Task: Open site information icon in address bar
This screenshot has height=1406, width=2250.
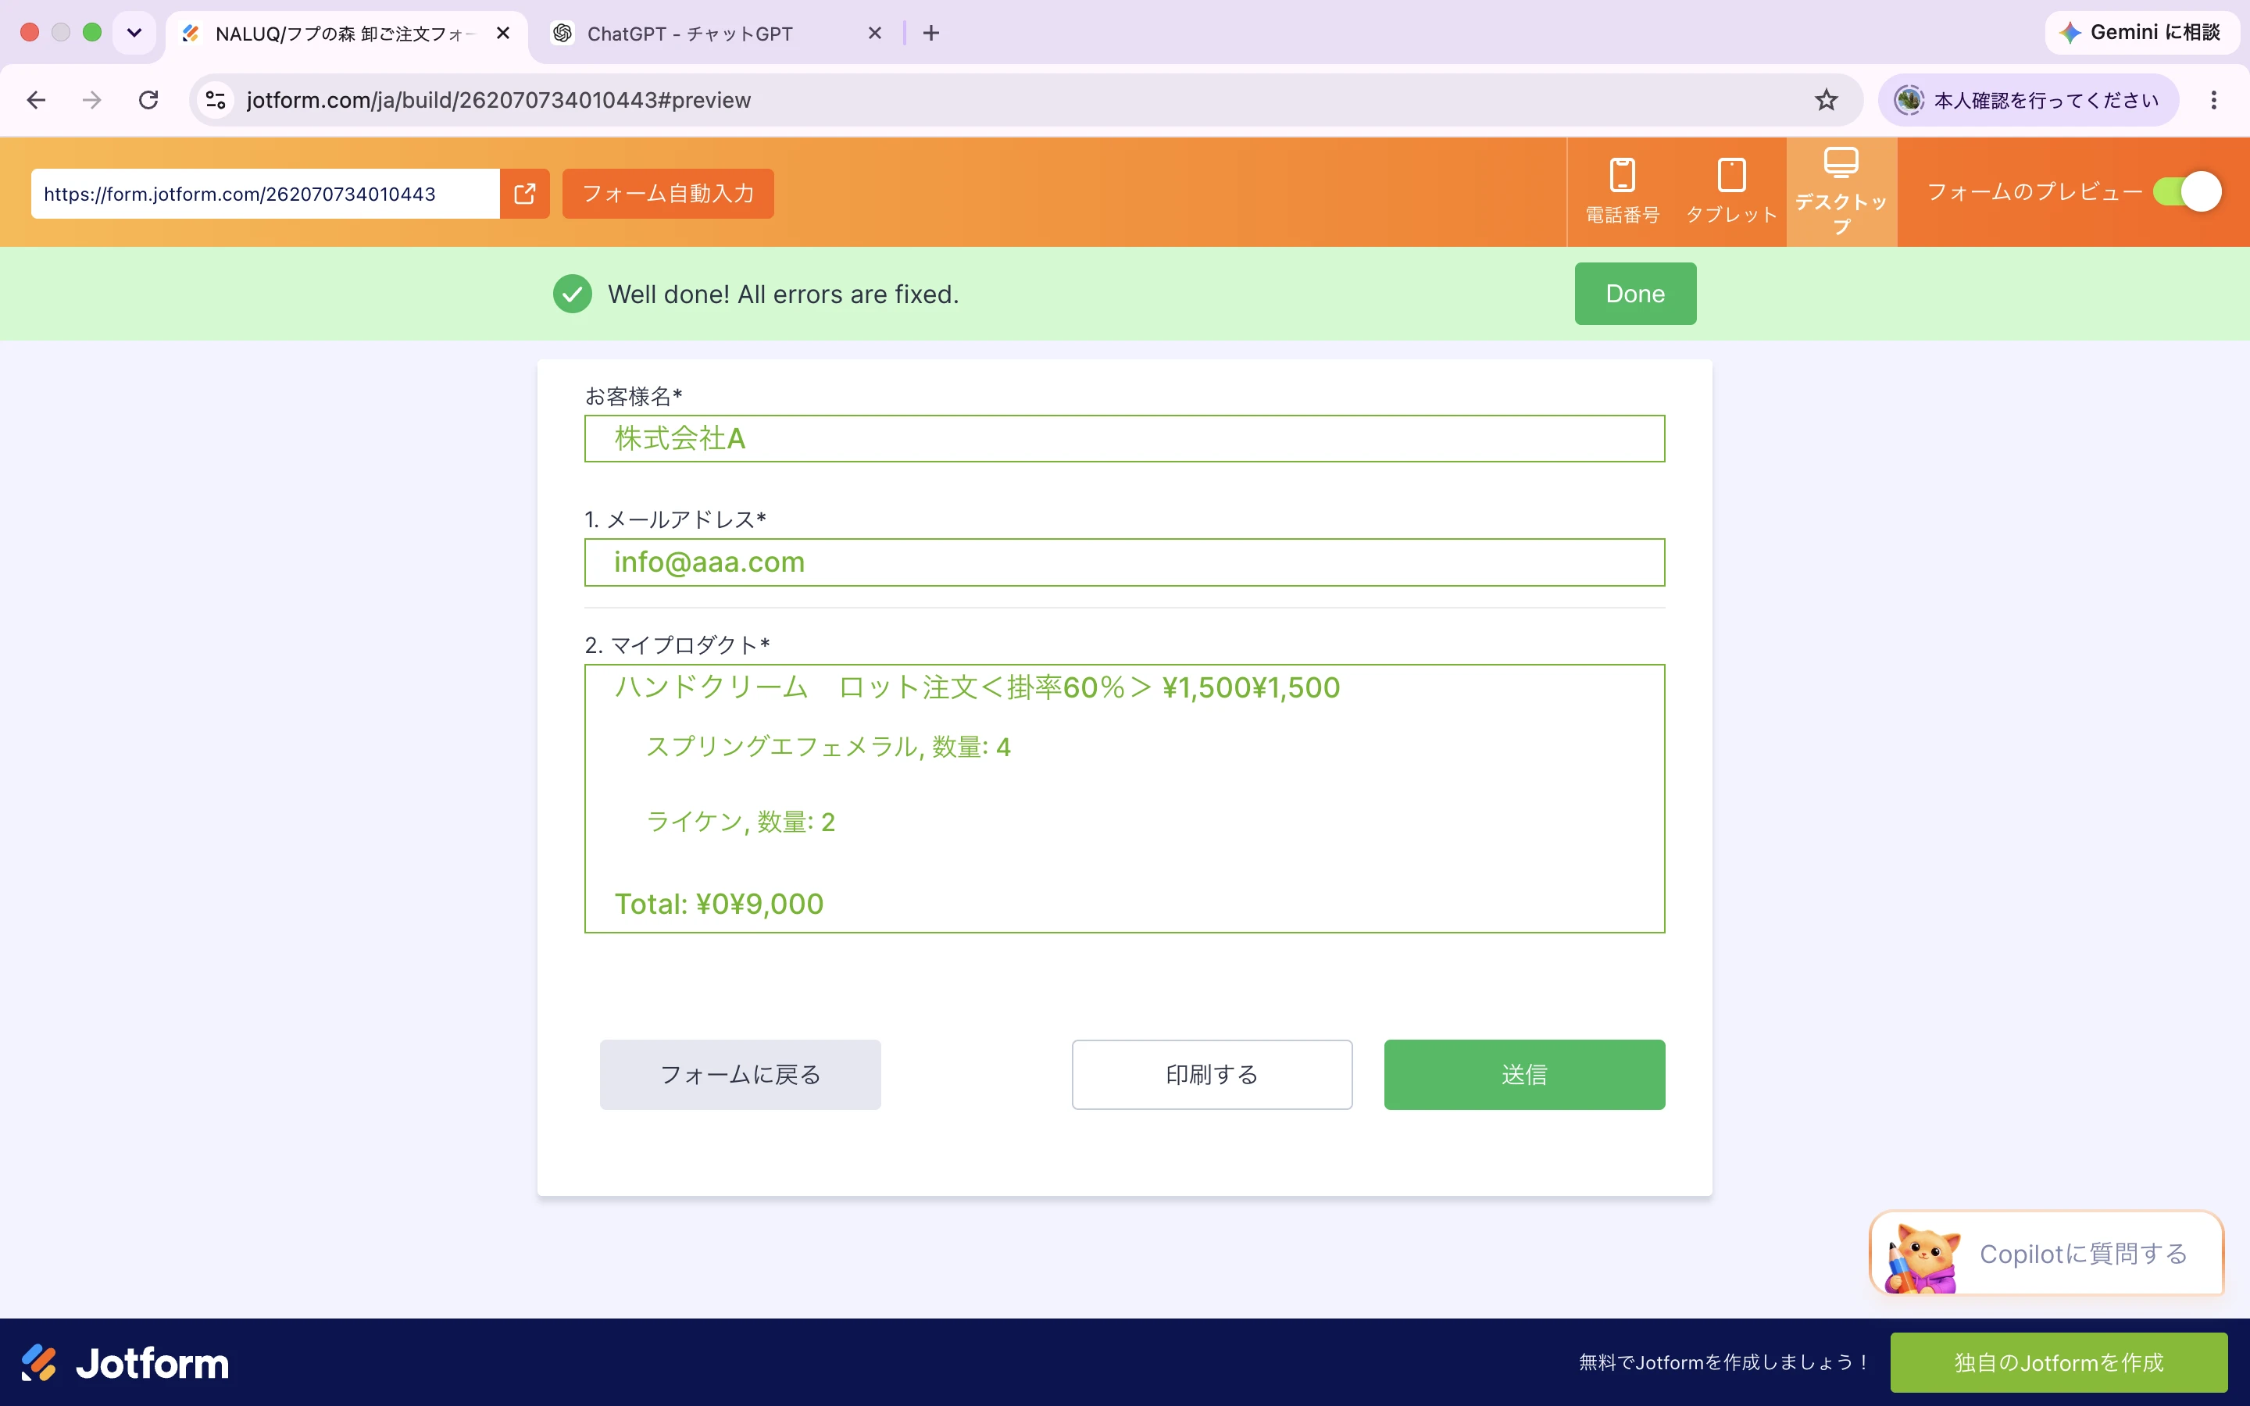Action: point(216,99)
